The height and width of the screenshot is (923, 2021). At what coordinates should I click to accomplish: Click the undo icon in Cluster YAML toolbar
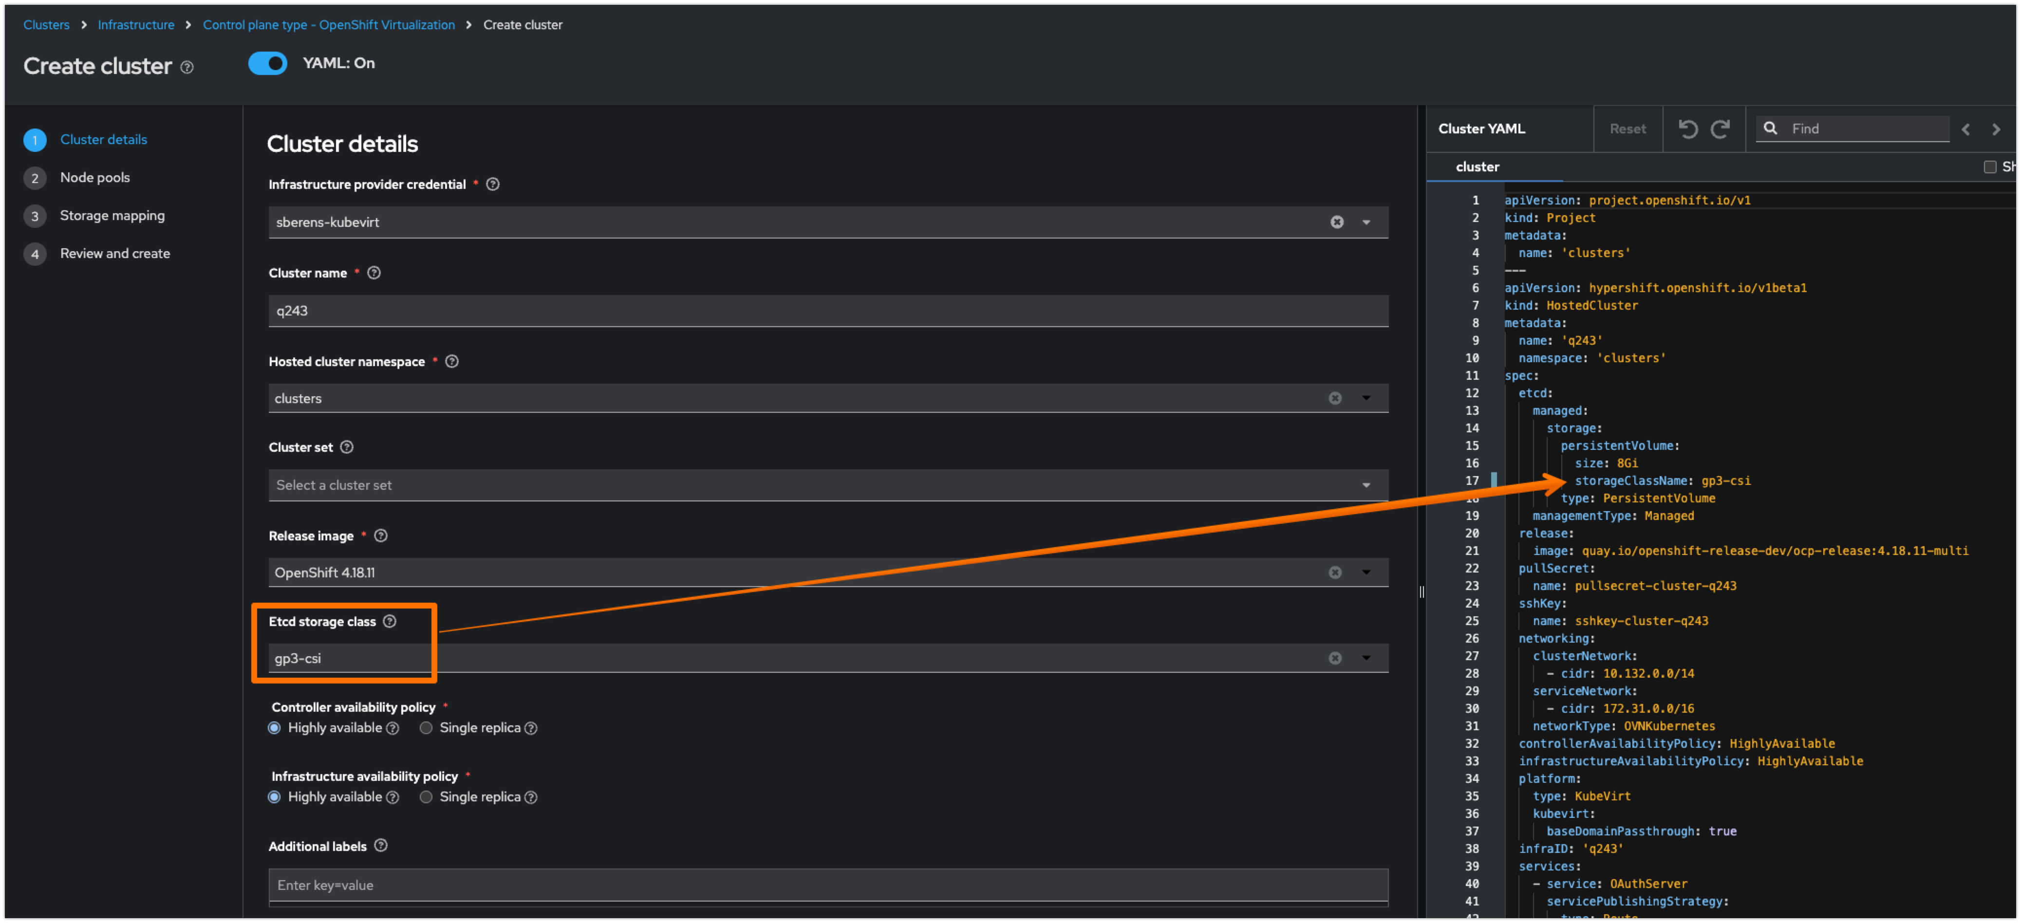pyautogui.click(x=1687, y=129)
